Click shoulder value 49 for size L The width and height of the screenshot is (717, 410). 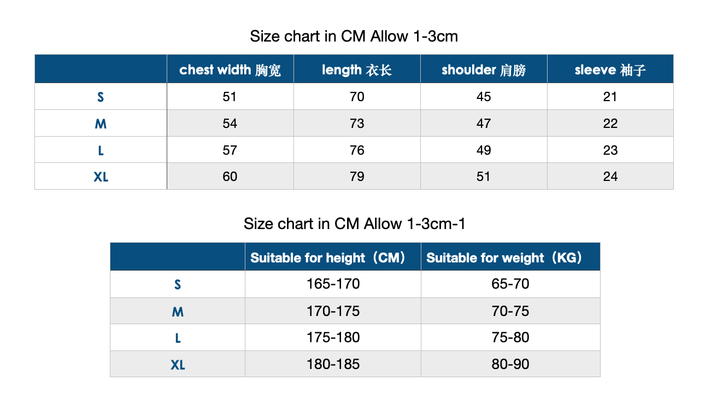pos(484,150)
